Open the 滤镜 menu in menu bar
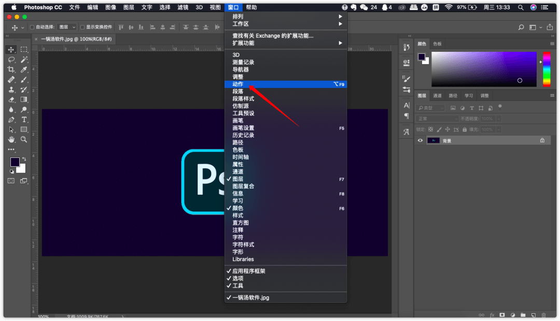Image resolution: width=560 pixels, height=321 pixels. [x=183, y=7]
